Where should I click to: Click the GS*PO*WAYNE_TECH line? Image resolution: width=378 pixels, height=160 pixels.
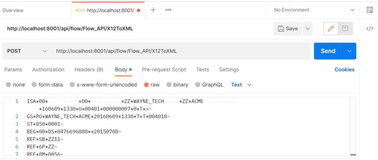(x=98, y=116)
